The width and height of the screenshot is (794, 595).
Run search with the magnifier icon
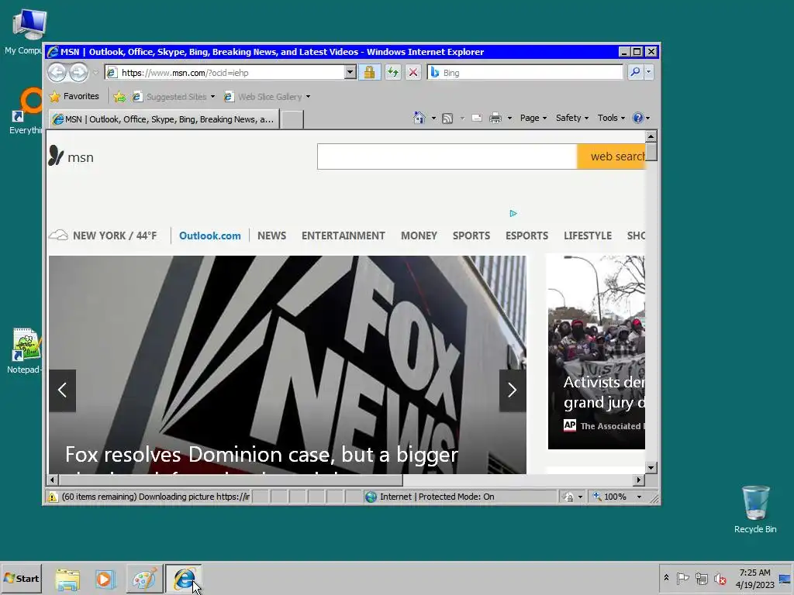(635, 72)
